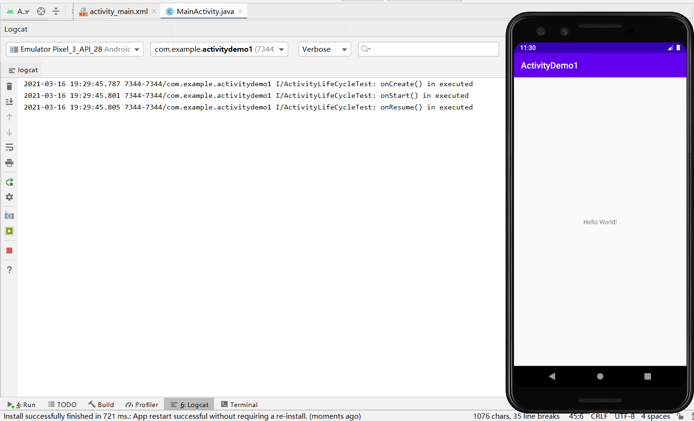
Task: Close the activity_main.xml tab
Action: (x=154, y=11)
